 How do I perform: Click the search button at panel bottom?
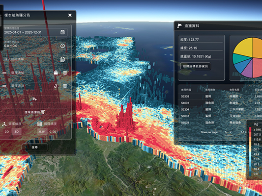click(x=35, y=147)
